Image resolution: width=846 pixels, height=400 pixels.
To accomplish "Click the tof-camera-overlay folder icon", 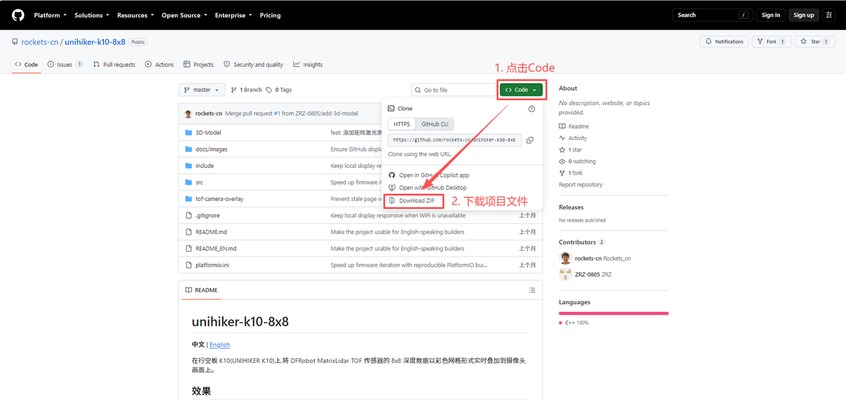I will pos(189,199).
